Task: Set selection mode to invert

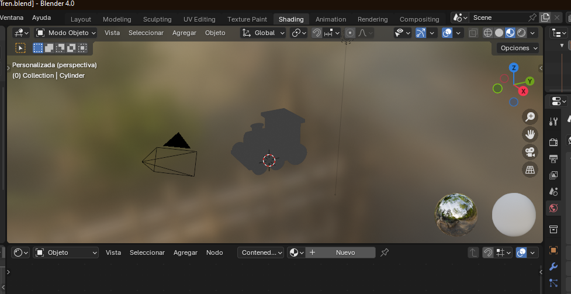Action: [x=71, y=48]
